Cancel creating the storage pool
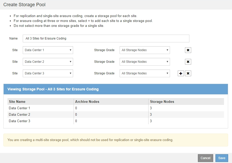The width and height of the screenshot is (232, 163). coord(205,158)
